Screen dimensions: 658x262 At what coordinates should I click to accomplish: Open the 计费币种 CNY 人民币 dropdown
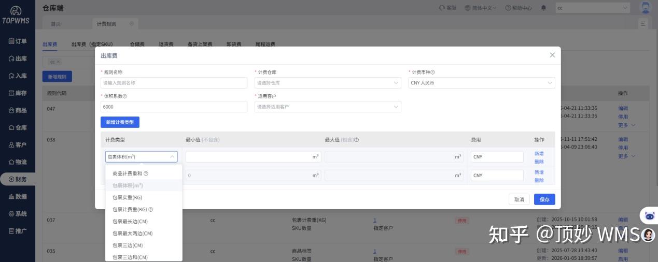[x=482, y=83]
